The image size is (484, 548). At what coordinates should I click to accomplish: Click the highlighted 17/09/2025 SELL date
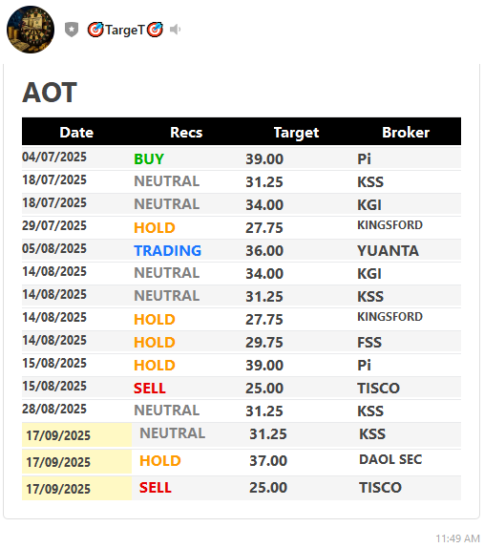click(58, 489)
